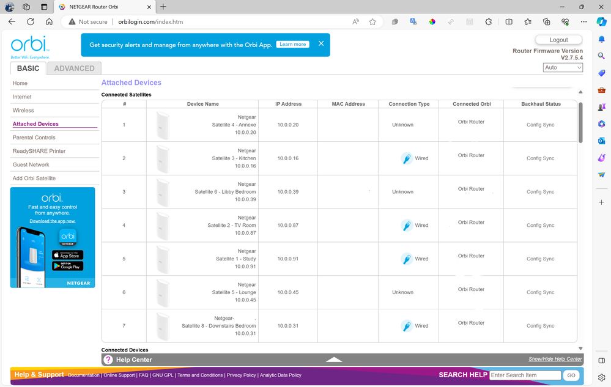
Task: Open the Auto language dropdown
Action: pyautogui.click(x=563, y=68)
